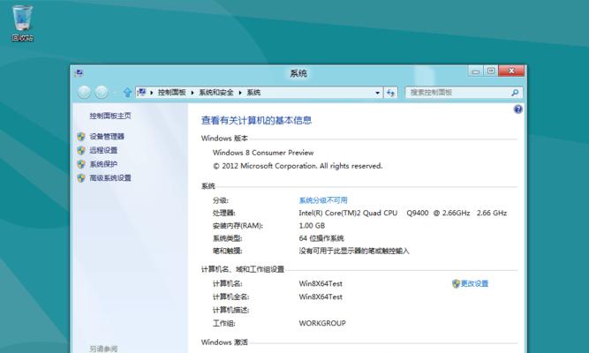
Task: Click the 2012 Microsoft Corporation copyright line
Action: coord(298,166)
